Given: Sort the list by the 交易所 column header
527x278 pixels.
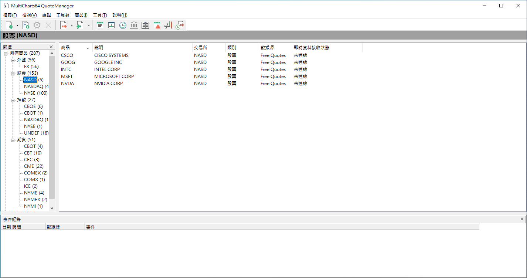Looking at the screenshot, I should [x=209, y=48].
